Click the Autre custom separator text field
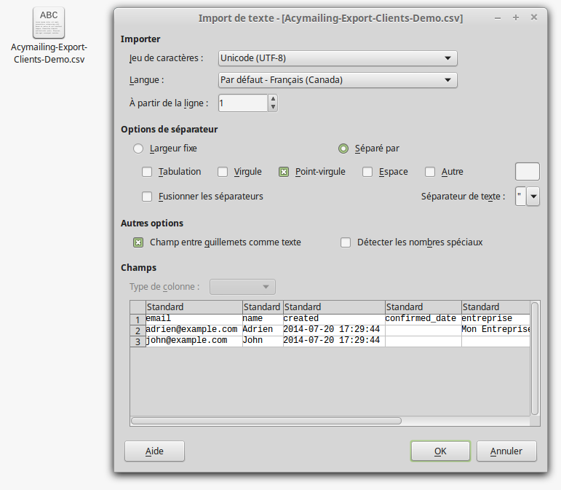The image size is (561, 490). pos(528,171)
